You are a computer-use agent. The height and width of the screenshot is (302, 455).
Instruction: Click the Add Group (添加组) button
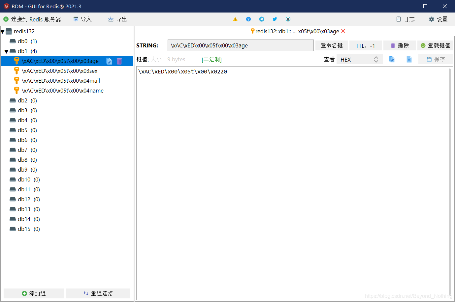coord(34,293)
